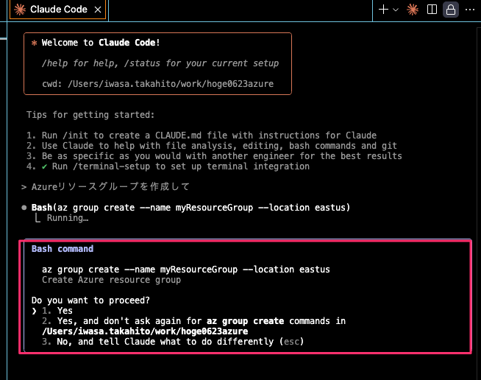The width and height of the screenshot is (481, 380).
Task: Click 'Create Azure resource group' description
Action: pos(111,280)
